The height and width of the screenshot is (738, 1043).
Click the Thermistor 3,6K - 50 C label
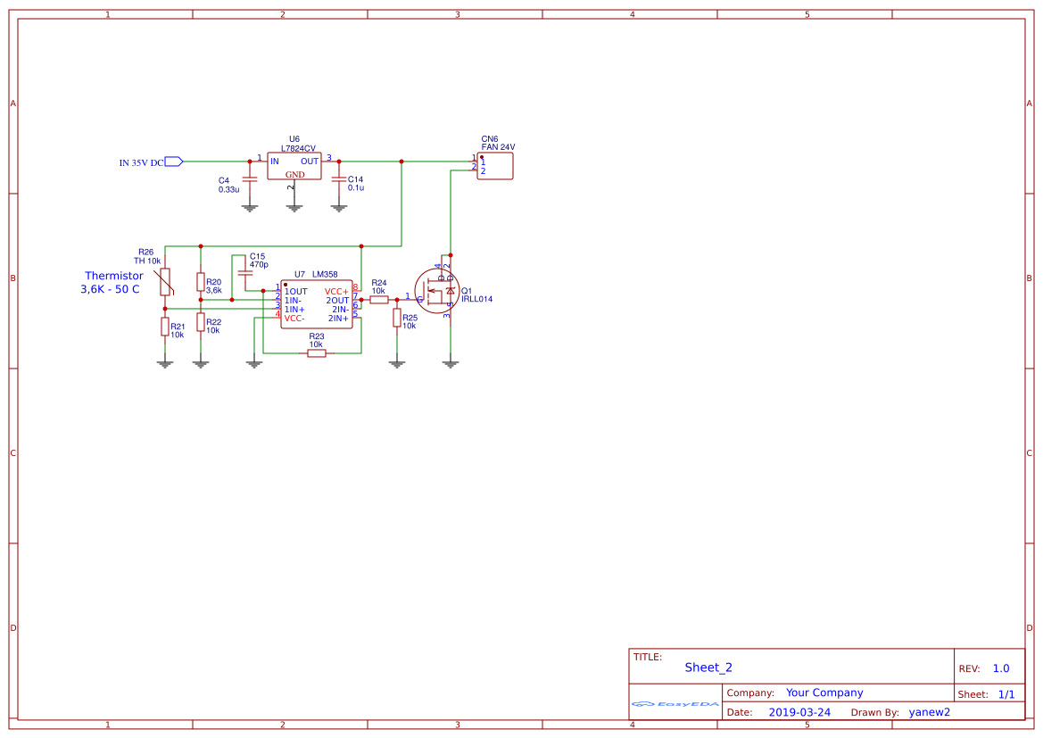point(112,283)
